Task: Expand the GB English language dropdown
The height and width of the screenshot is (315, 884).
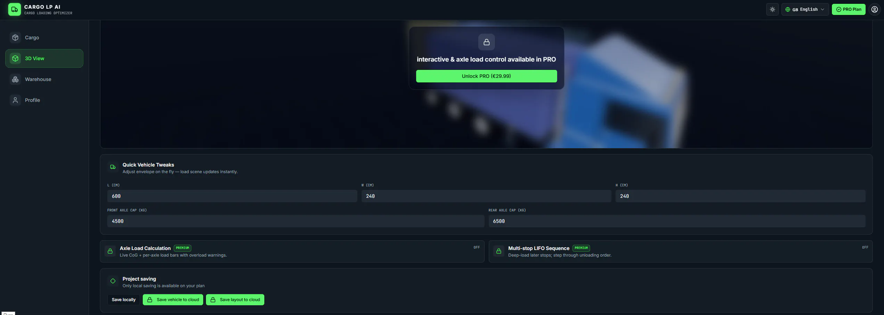Action: (805, 9)
